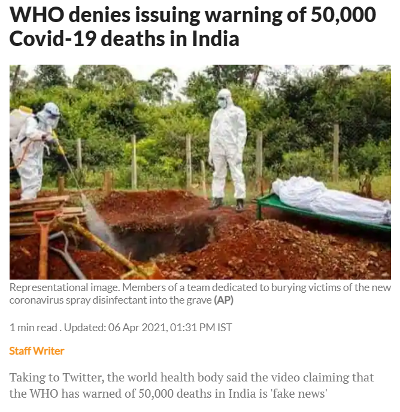
Task: Click the standing worker in white suit
Action: (x=228, y=149)
